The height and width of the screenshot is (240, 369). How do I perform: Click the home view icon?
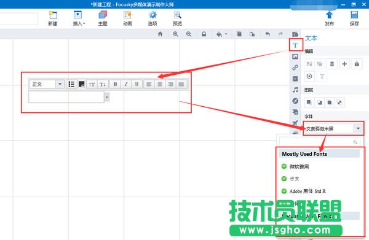click(x=161, y=34)
